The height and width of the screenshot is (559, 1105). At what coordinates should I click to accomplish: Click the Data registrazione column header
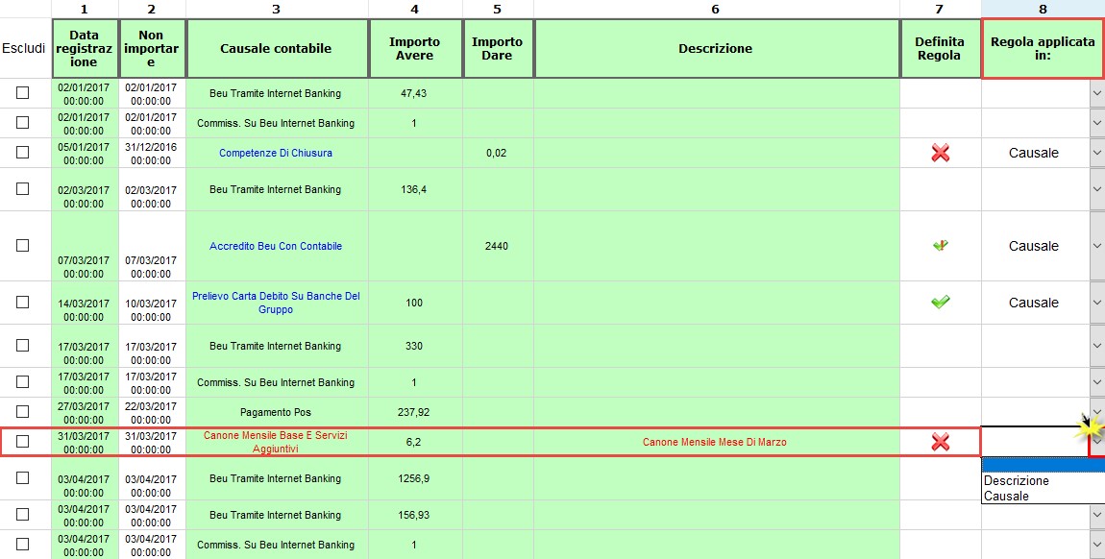click(x=85, y=49)
